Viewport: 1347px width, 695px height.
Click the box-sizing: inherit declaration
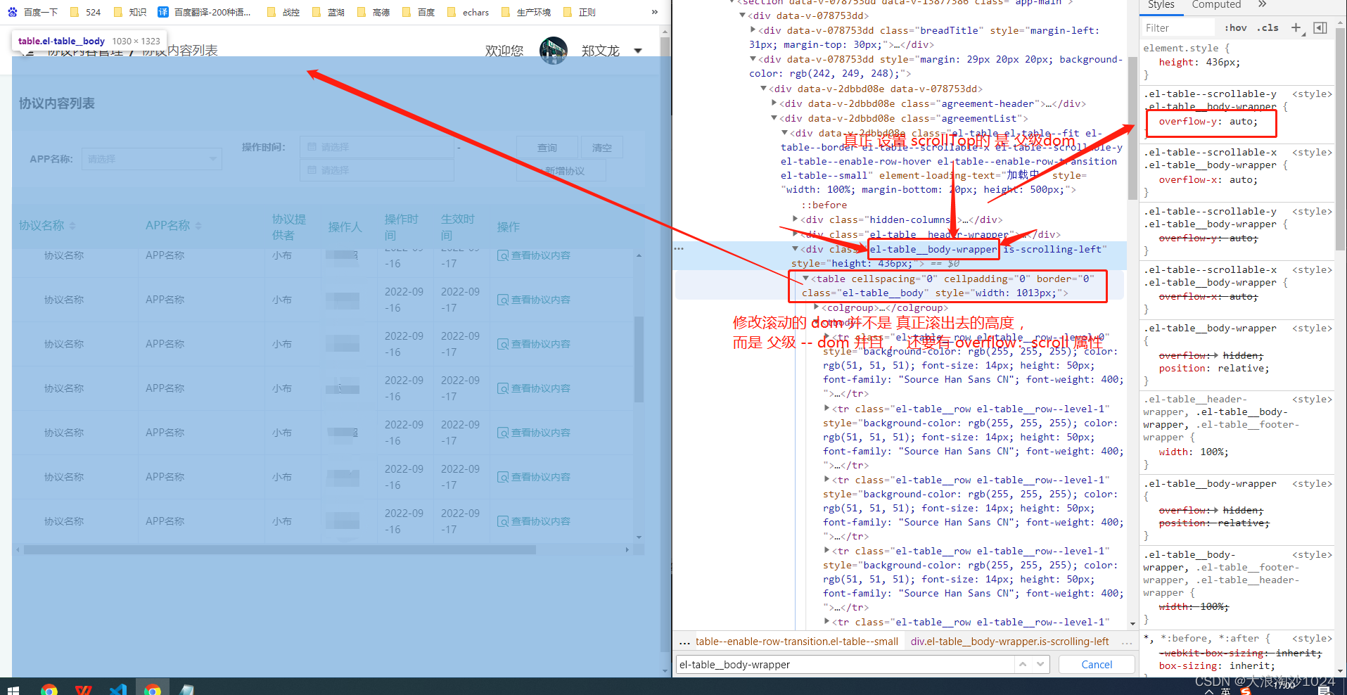(x=1216, y=666)
